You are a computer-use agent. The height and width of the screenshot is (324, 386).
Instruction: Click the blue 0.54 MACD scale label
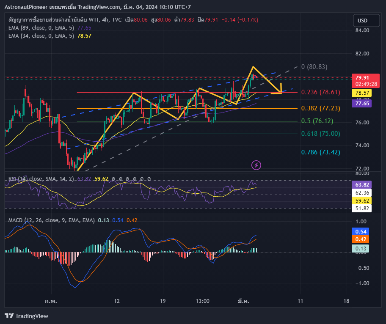click(361, 231)
